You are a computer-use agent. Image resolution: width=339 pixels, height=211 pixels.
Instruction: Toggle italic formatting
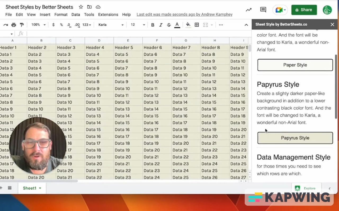(161, 25)
